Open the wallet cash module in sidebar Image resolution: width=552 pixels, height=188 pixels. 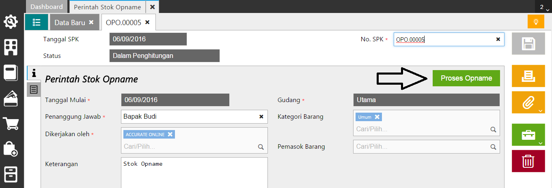click(11, 98)
